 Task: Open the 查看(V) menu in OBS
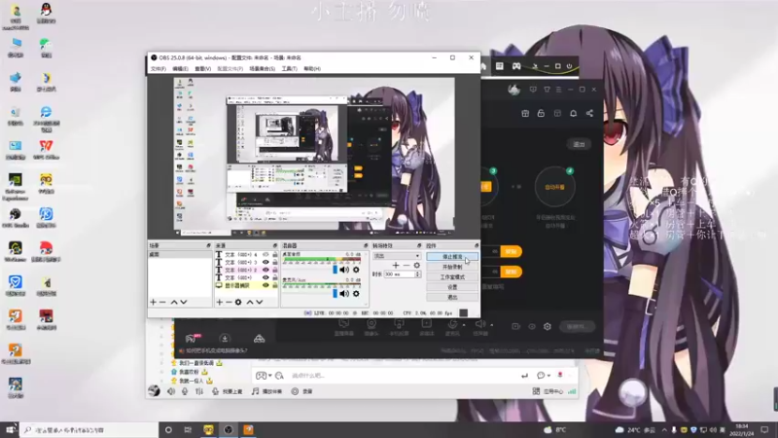[203, 68]
